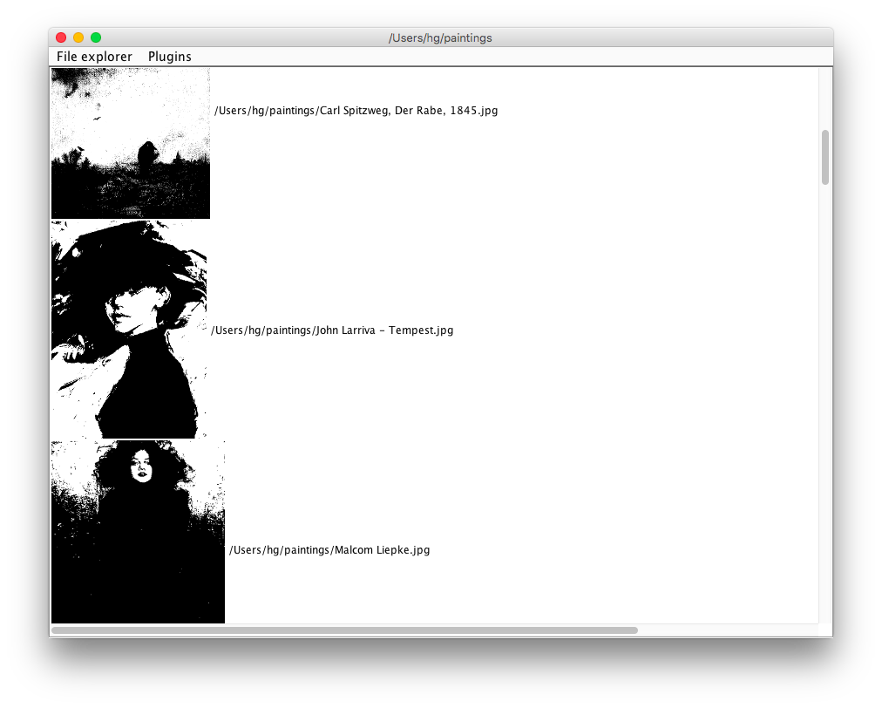
Task: Close the paintings window with red button
Action: point(61,37)
